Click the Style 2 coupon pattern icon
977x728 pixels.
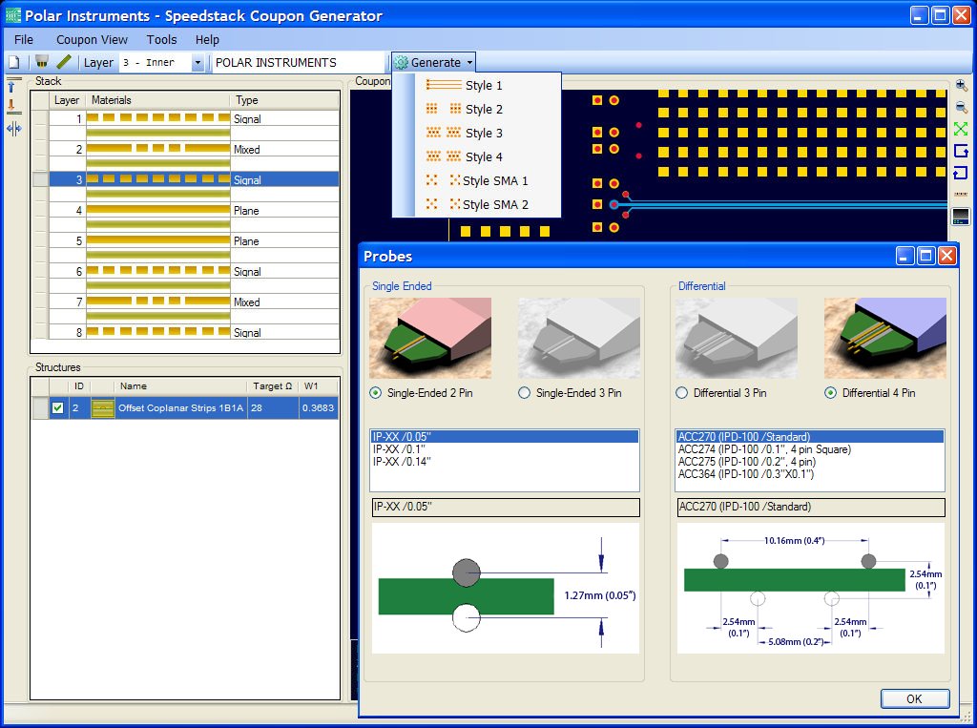tap(444, 109)
